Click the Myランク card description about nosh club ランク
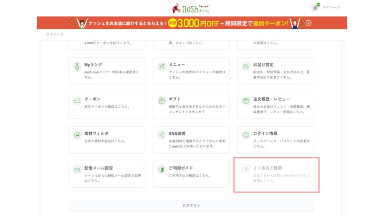This screenshot has height=216, width=384. tap(112, 75)
